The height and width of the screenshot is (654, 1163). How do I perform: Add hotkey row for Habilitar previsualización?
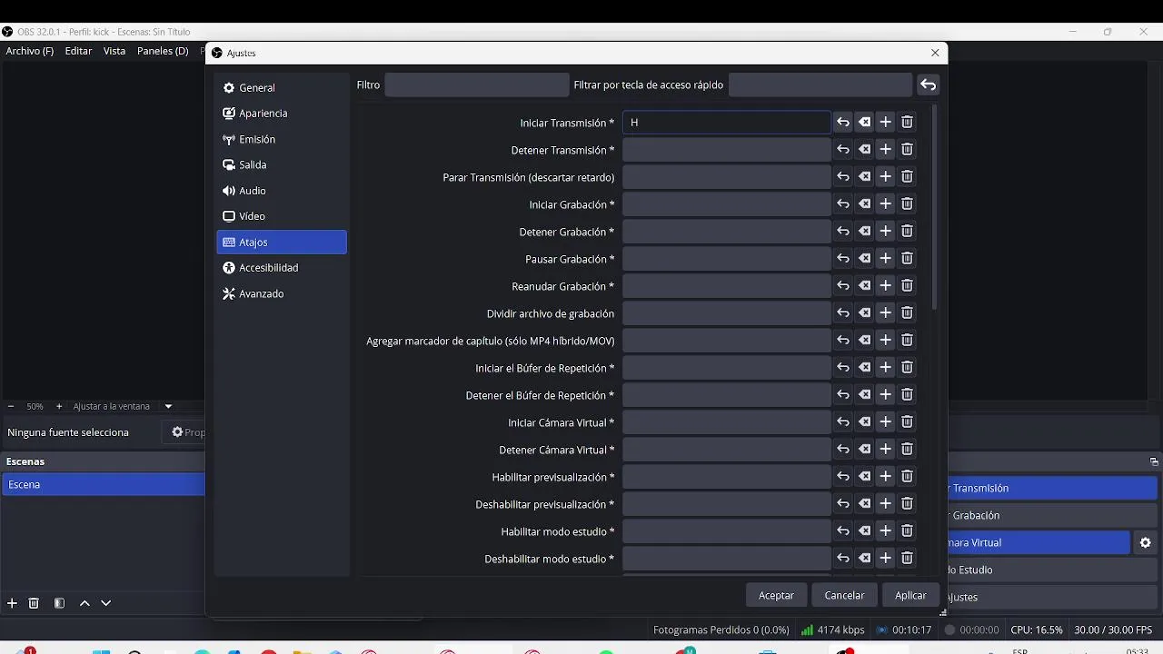(886, 477)
